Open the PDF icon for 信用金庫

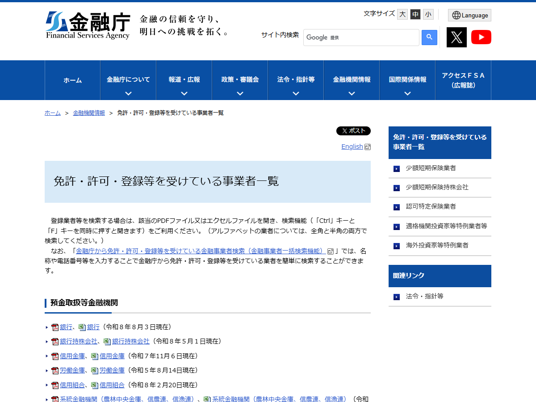tap(55, 356)
